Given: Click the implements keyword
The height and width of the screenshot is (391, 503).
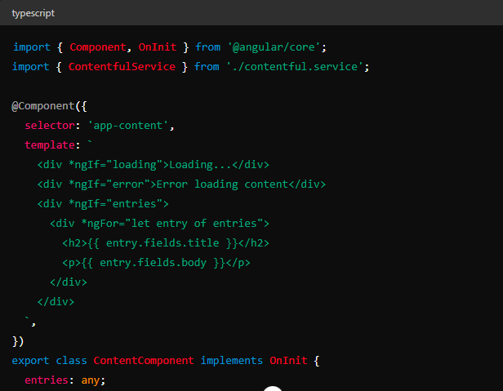Looking at the screenshot, I should (x=232, y=360).
